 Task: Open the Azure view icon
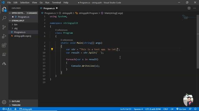[x=4, y=64]
